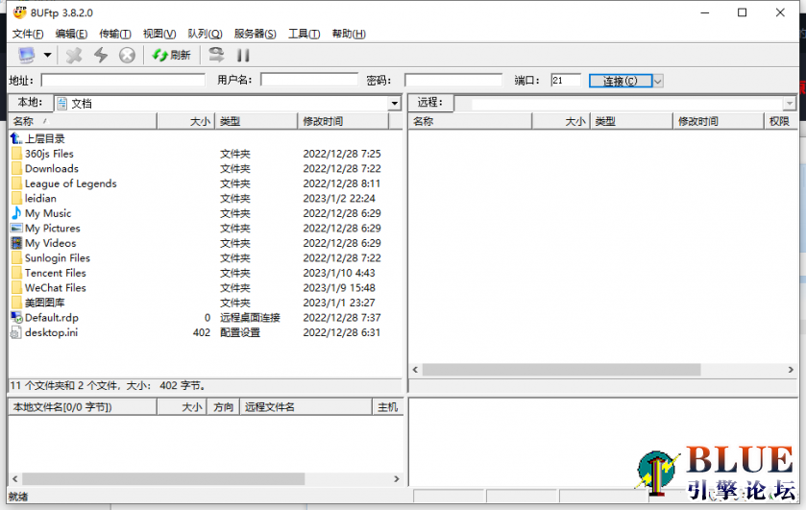
Task: Focus the 地址 address input field
Action: click(123, 81)
